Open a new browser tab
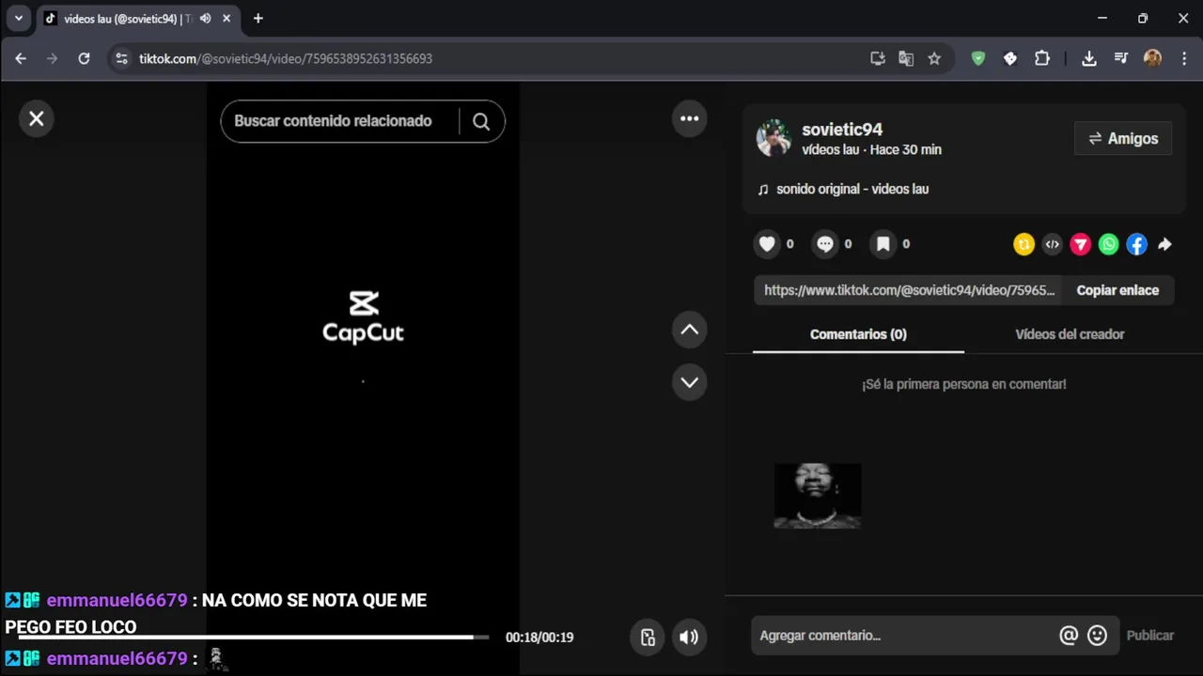The width and height of the screenshot is (1203, 676). [x=258, y=19]
